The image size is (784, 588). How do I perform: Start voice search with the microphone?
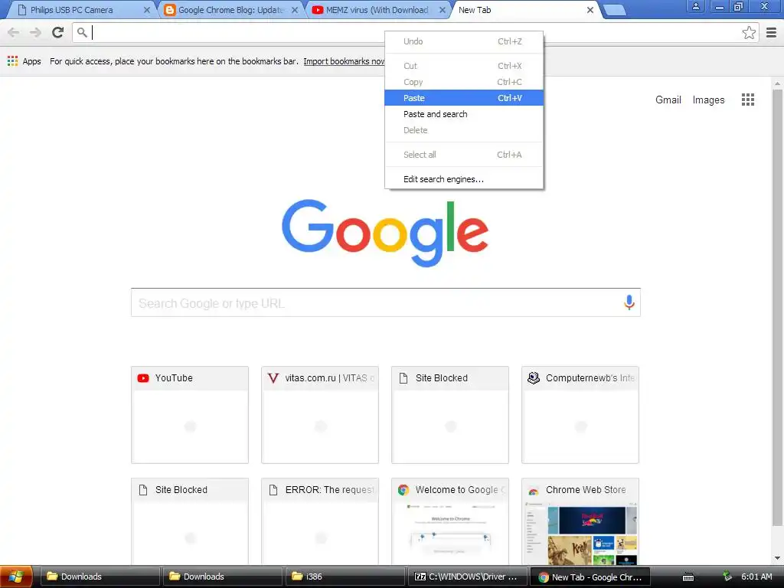[x=629, y=302]
